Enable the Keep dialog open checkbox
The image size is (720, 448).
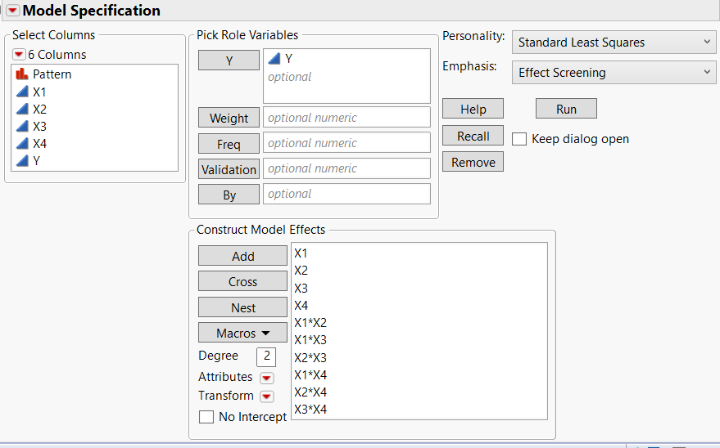coord(519,139)
